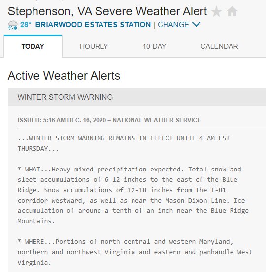Click the snow weather condition icon

coord(13,25)
